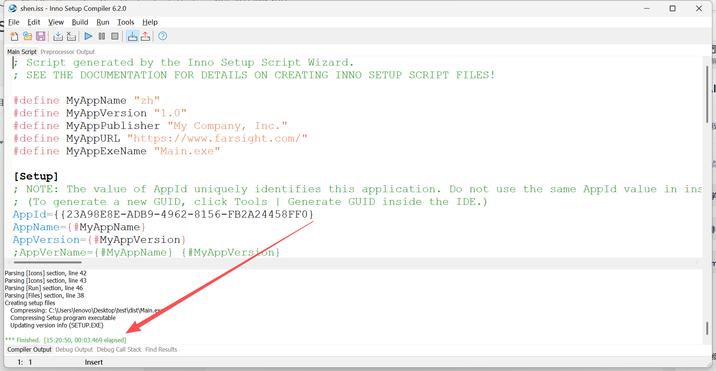The height and width of the screenshot is (371, 716).
Task: Minimize the Inno Setup Compiler window
Action: [647, 8]
